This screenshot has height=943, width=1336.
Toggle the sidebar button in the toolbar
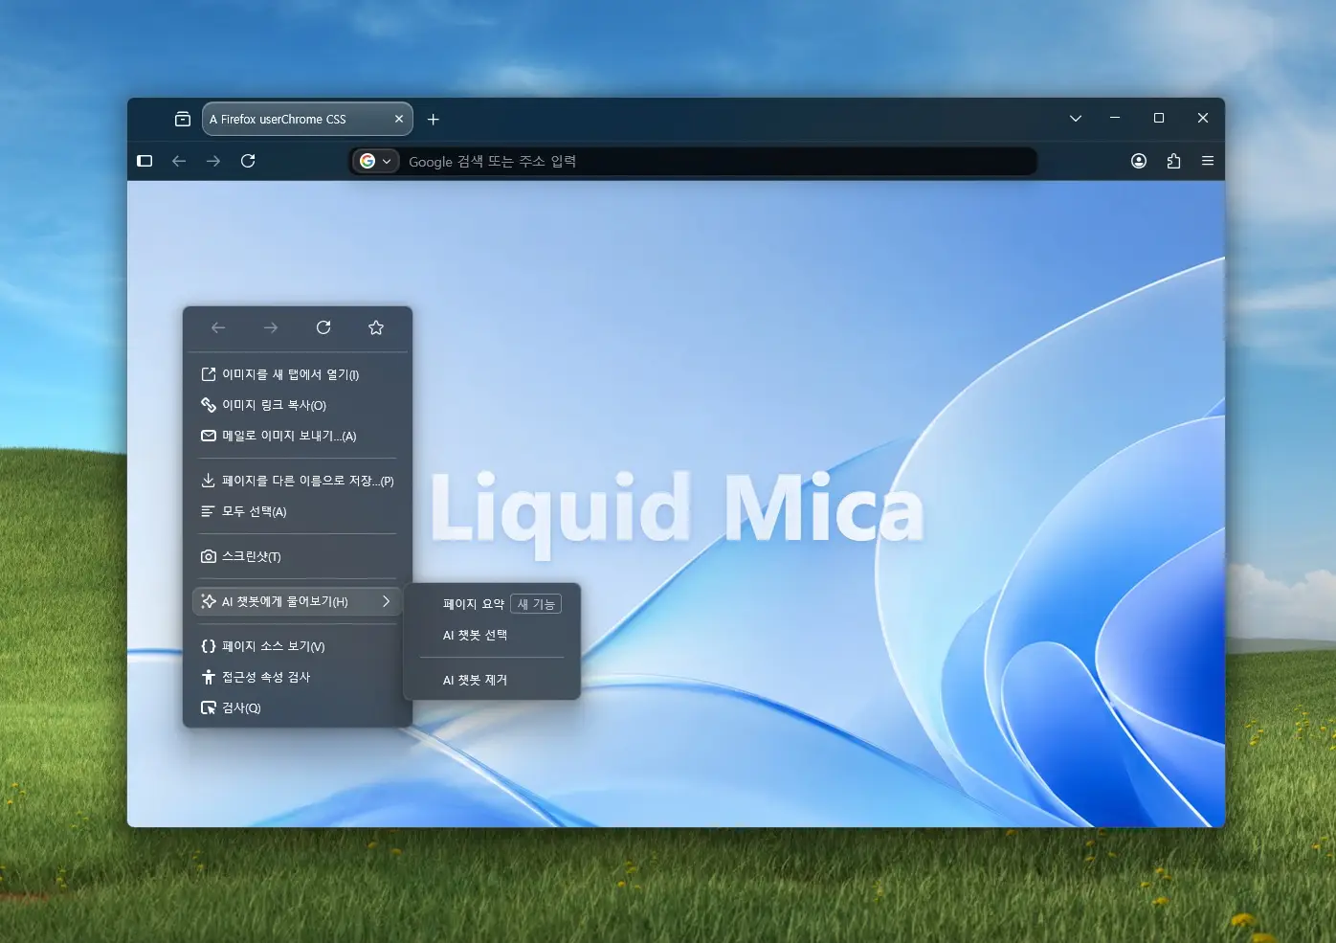point(145,161)
